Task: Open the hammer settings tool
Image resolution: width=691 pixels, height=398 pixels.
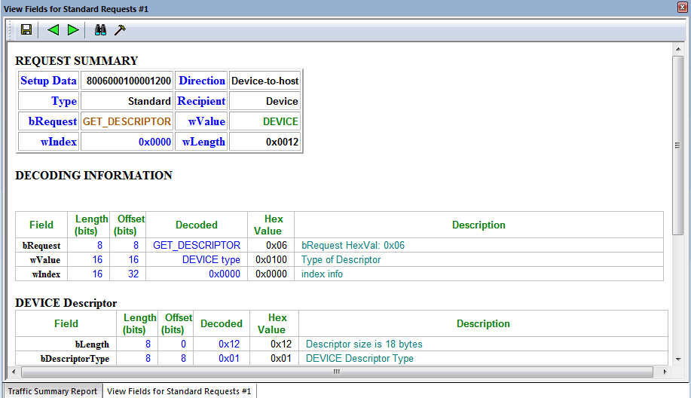Action: tap(120, 29)
